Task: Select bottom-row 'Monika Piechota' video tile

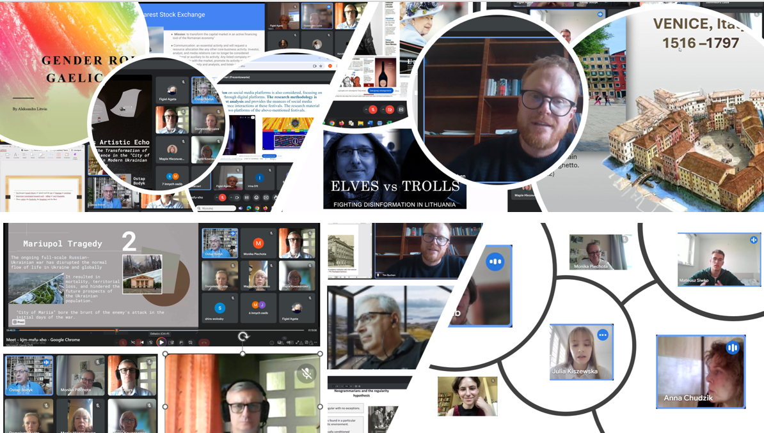Action: pyautogui.click(x=81, y=375)
